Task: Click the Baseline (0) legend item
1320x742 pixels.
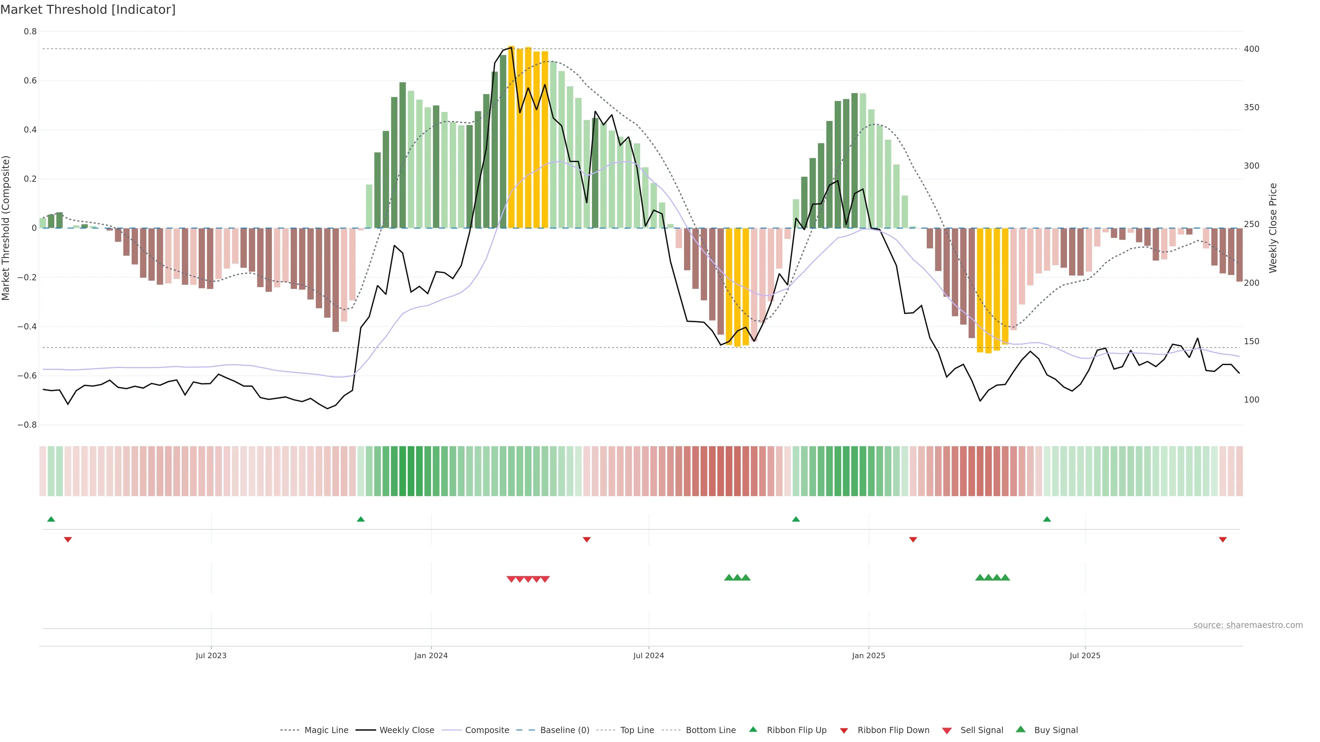Action: (565, 730)
